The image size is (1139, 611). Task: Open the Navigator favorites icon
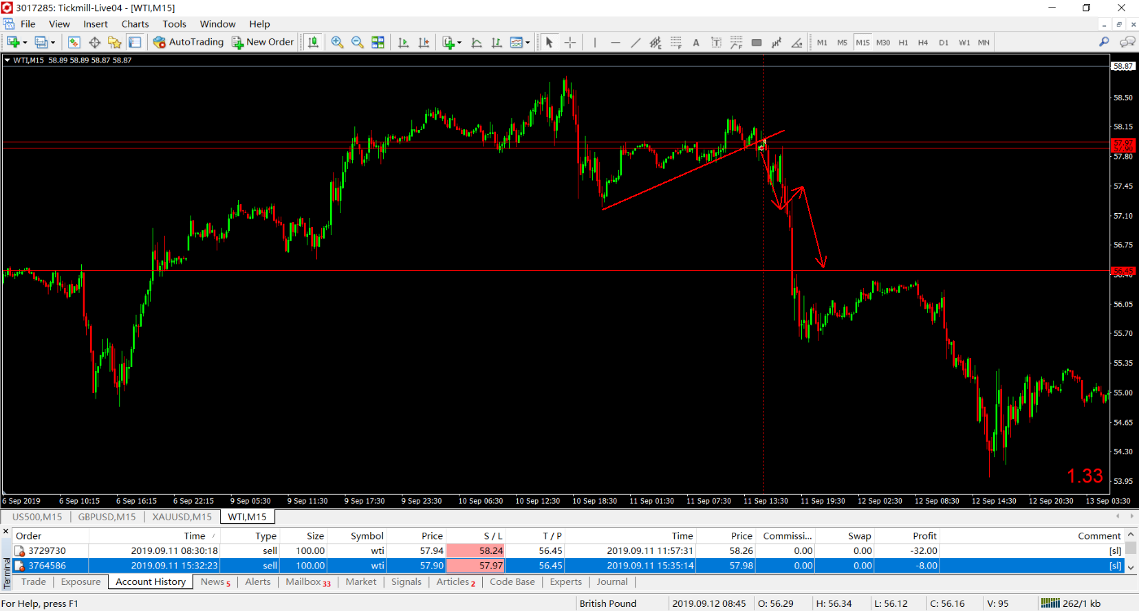(114, 43)
